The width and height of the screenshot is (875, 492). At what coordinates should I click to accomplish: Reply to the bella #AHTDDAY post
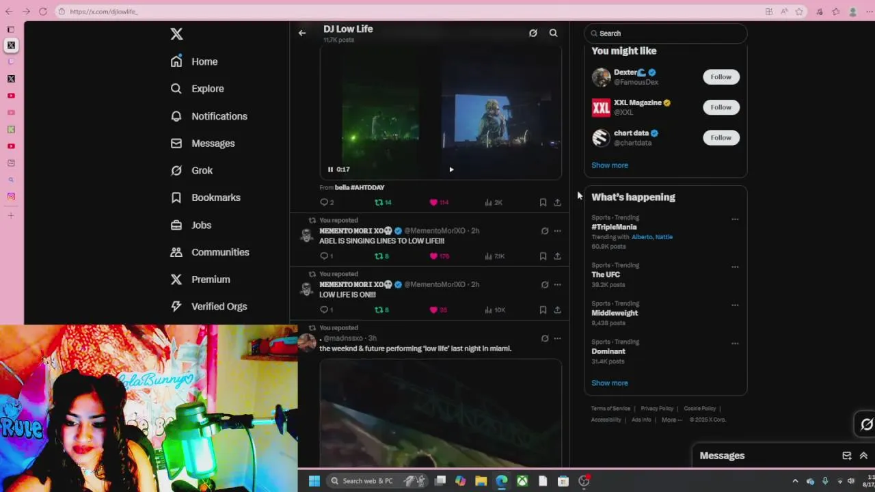pos(325,202)
